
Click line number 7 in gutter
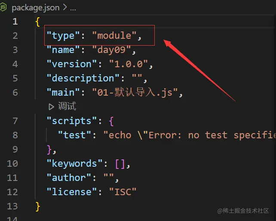click(x=15, y=121)
